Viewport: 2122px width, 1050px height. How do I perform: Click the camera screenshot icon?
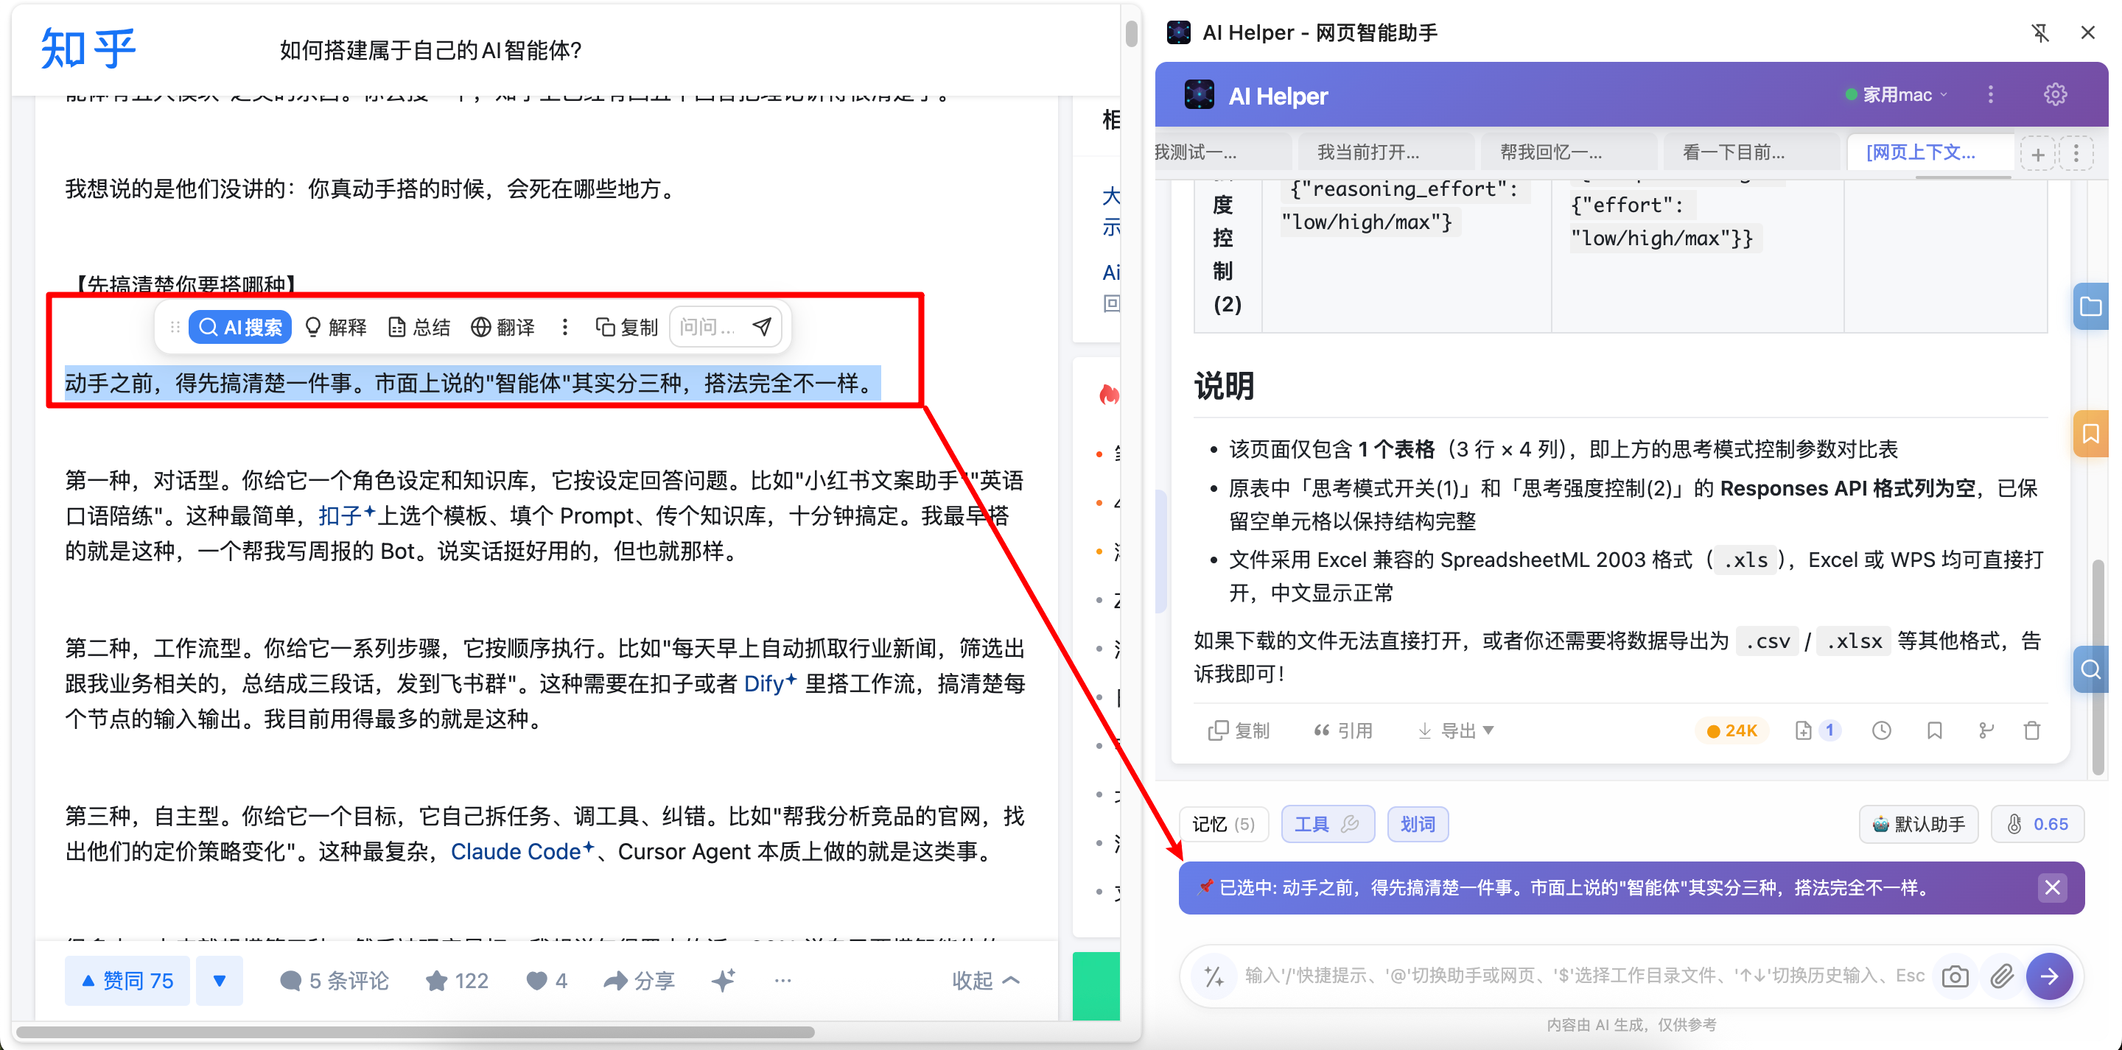[1955, 976]
